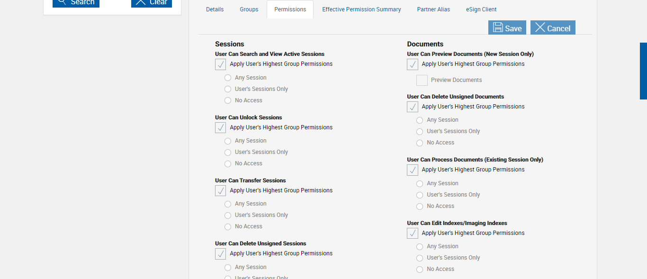This screenshot has width=647, height=279.
Task: Open the Groups tab
Action: pyautogui.click(x=249, y=9)
